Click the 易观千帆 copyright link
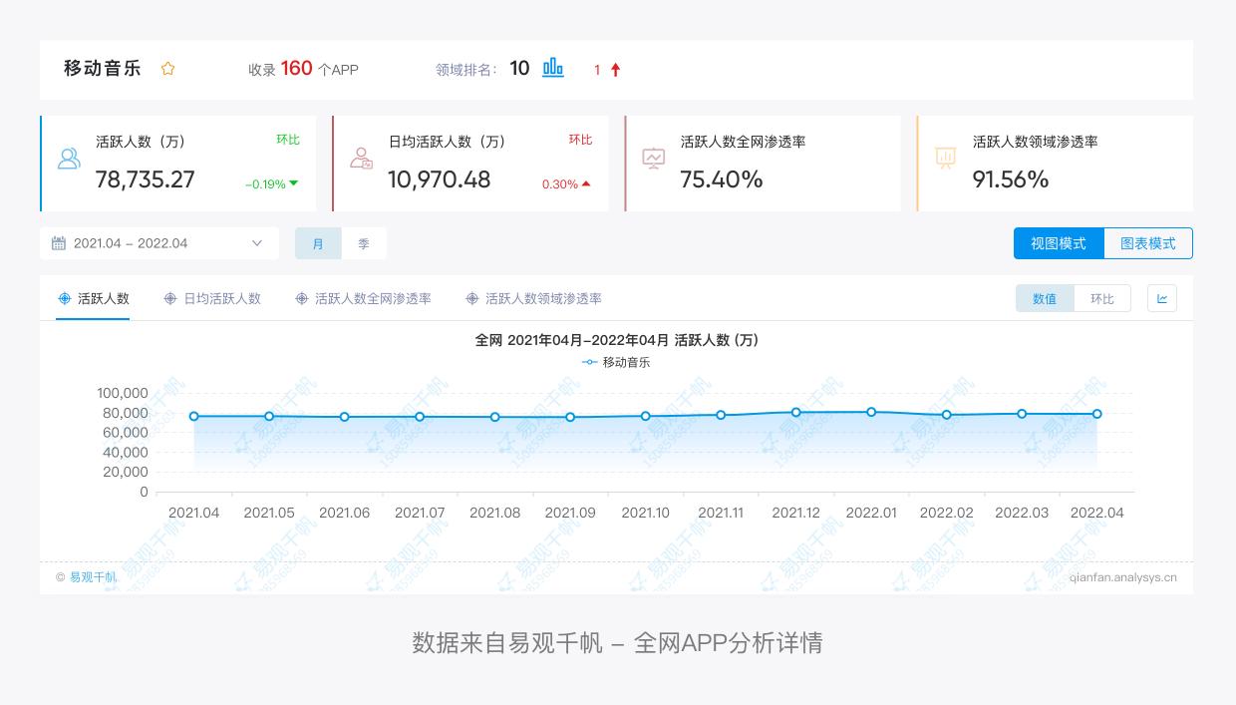1236x705 pixels. click(93, 577)
